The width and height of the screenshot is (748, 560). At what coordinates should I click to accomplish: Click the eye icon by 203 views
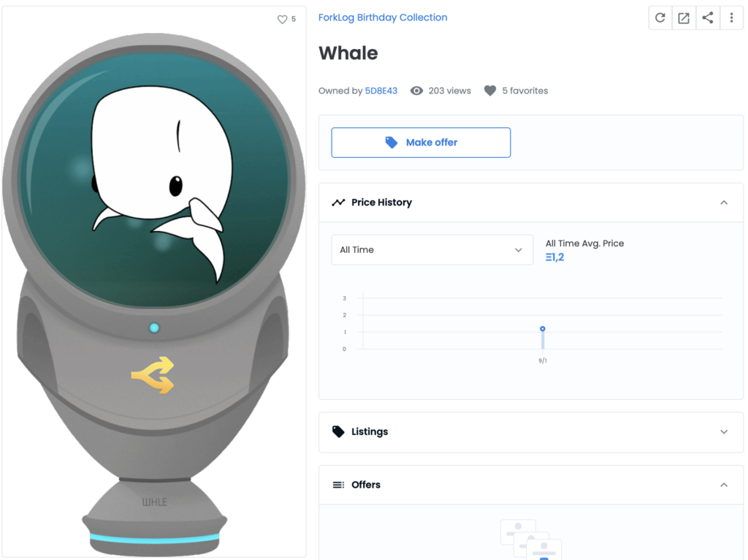[x=416, y=91]
